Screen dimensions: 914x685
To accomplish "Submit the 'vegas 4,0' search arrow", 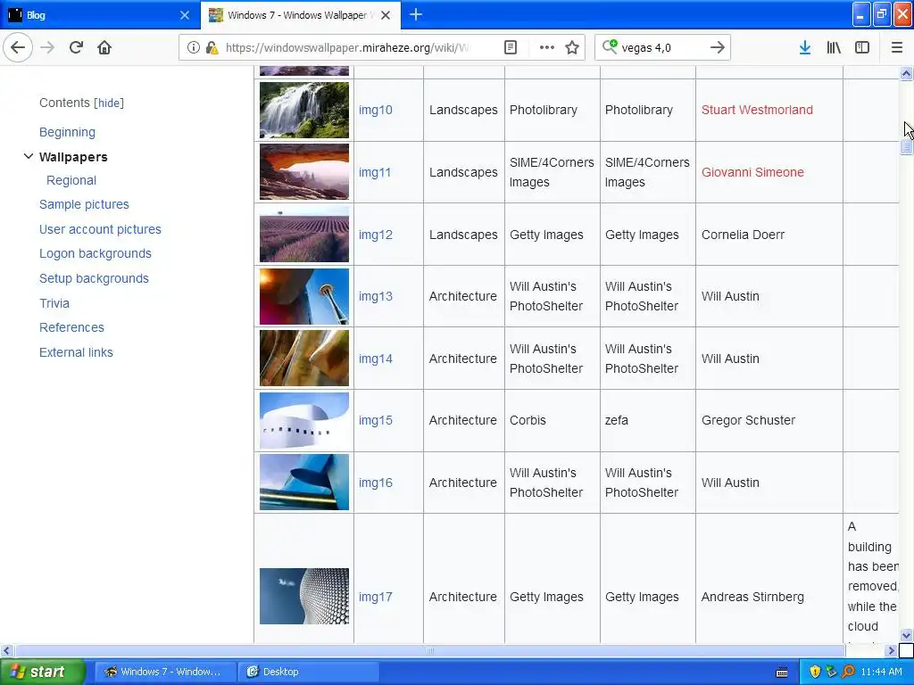I will (x=718, y=47).
